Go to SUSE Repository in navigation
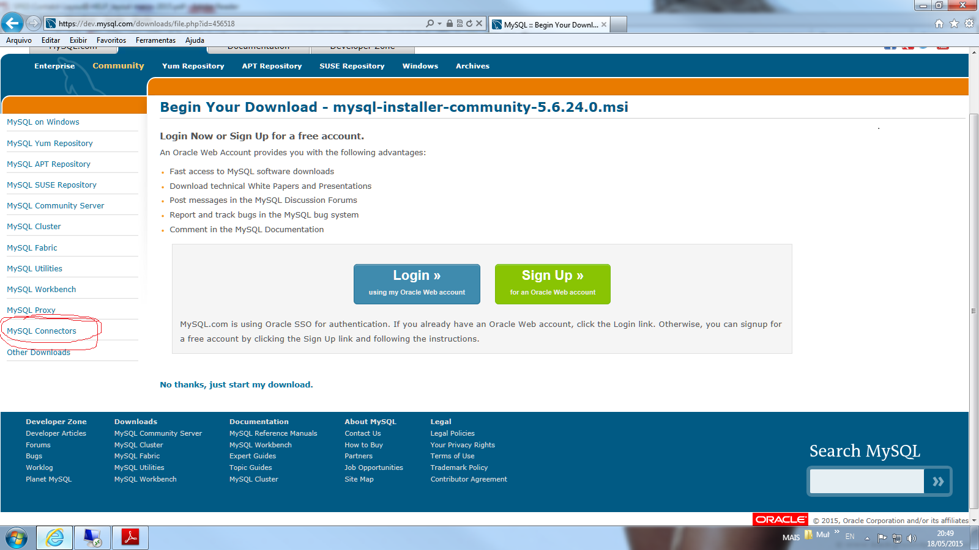979x550 pixels. click(x=352, y=66)
